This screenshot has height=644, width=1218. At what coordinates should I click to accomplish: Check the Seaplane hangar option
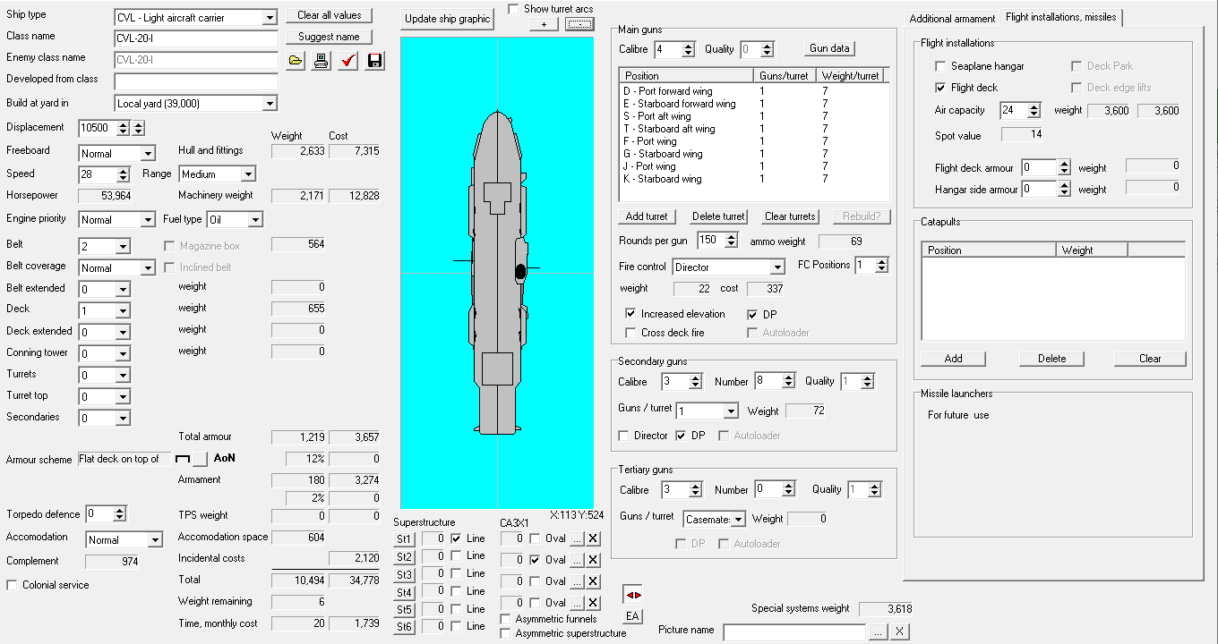940,66
